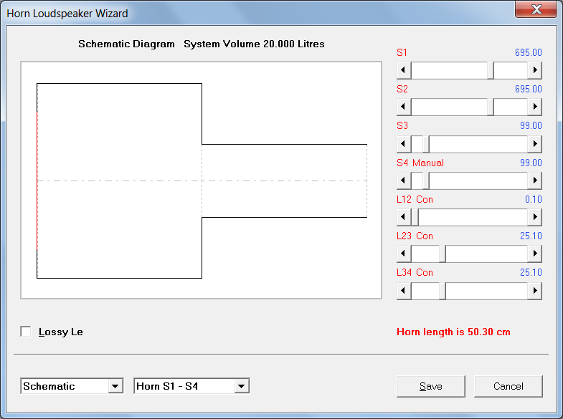Increase S3 with its right arrow
Screen dimensions: 563x419
(x=534, y=144)
